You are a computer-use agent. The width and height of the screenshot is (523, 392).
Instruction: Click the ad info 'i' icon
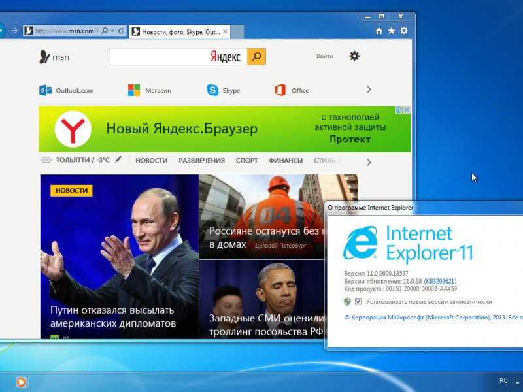click(398, 110)
